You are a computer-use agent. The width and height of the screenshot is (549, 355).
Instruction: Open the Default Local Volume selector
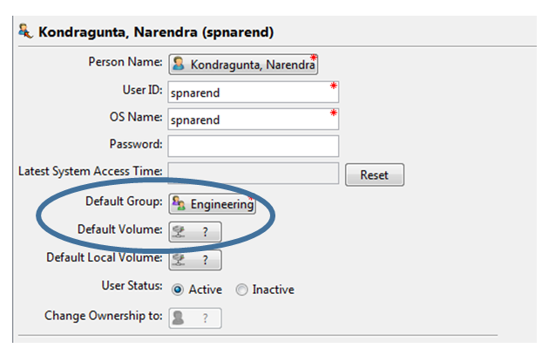coord(195,260)
